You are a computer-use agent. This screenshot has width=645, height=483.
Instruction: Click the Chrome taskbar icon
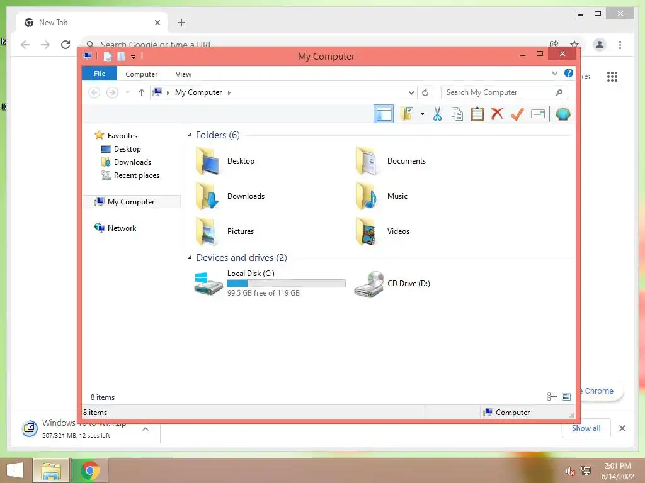pyautogui.click(x=90, y=470)
